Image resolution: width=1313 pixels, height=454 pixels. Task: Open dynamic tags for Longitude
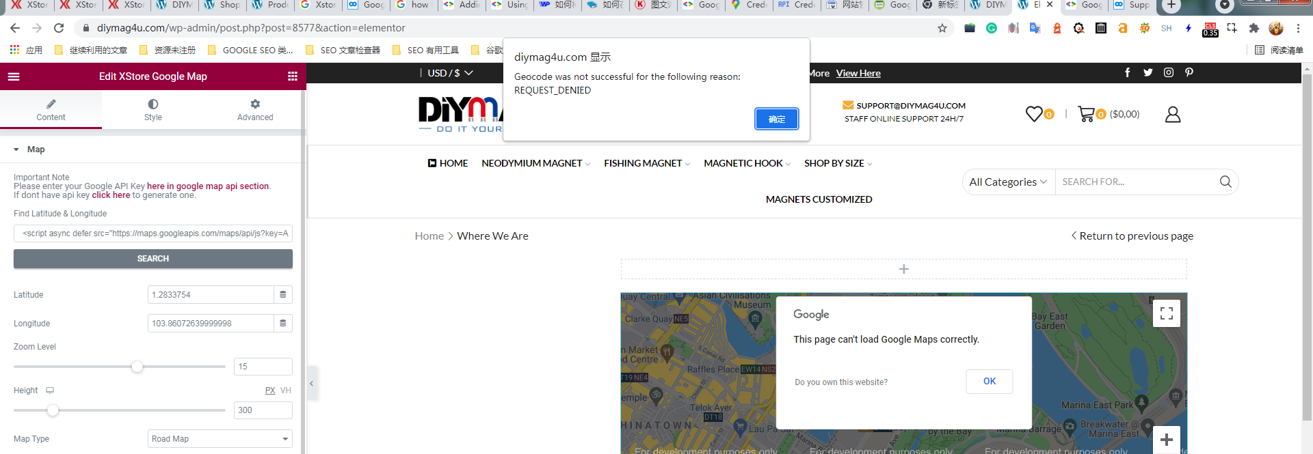283,324
